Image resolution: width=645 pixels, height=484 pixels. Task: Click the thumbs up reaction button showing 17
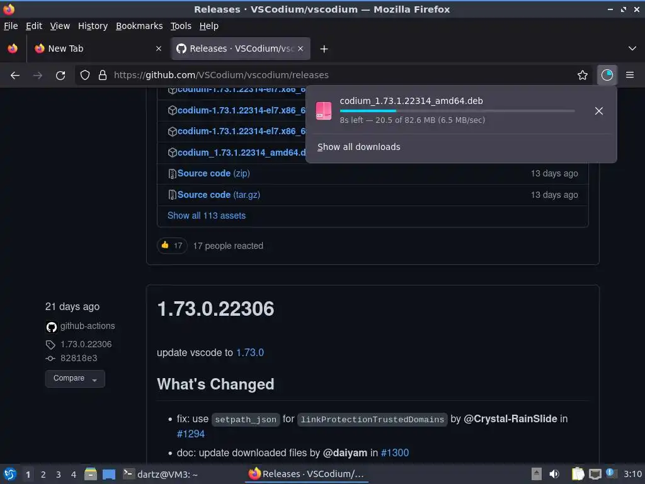172,246
